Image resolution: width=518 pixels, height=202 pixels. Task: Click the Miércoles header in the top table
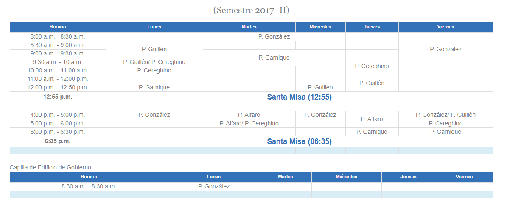click(x=320, y=27)
